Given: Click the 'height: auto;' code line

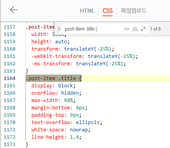Looking at the screenshot, I should point(50,42).
